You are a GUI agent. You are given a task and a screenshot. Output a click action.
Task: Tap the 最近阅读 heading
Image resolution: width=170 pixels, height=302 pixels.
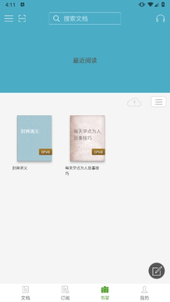pos(85,60)
